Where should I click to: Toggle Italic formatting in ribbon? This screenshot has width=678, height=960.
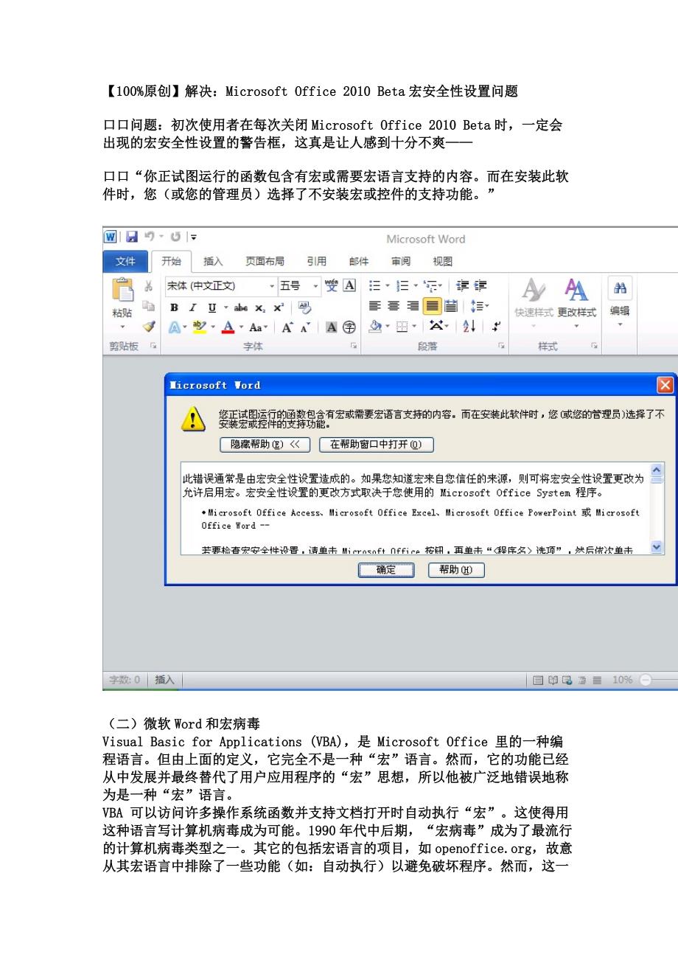pyautogui.click(x=193, y=308)
